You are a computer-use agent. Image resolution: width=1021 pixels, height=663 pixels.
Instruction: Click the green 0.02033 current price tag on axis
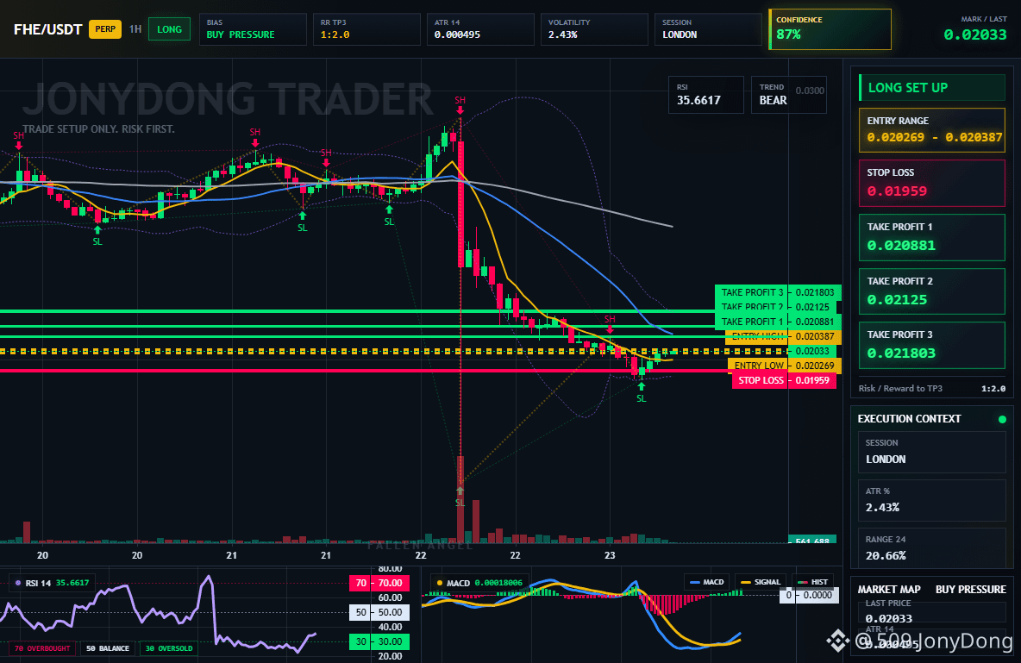tap(812, 351)
